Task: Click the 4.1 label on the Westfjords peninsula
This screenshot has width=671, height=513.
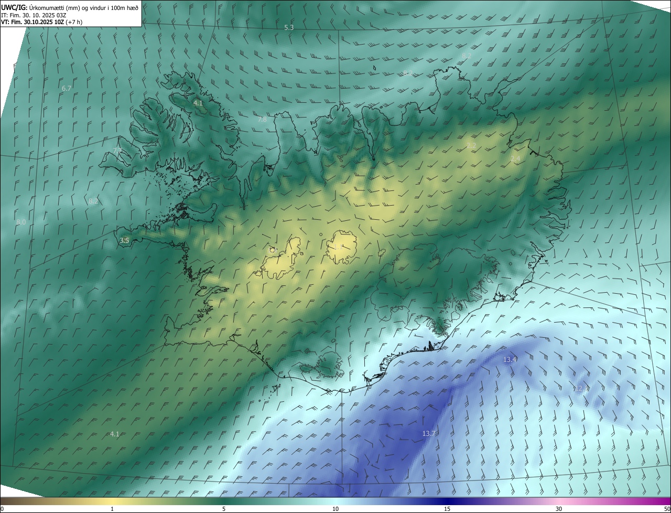Action: [x=198, y=103]
